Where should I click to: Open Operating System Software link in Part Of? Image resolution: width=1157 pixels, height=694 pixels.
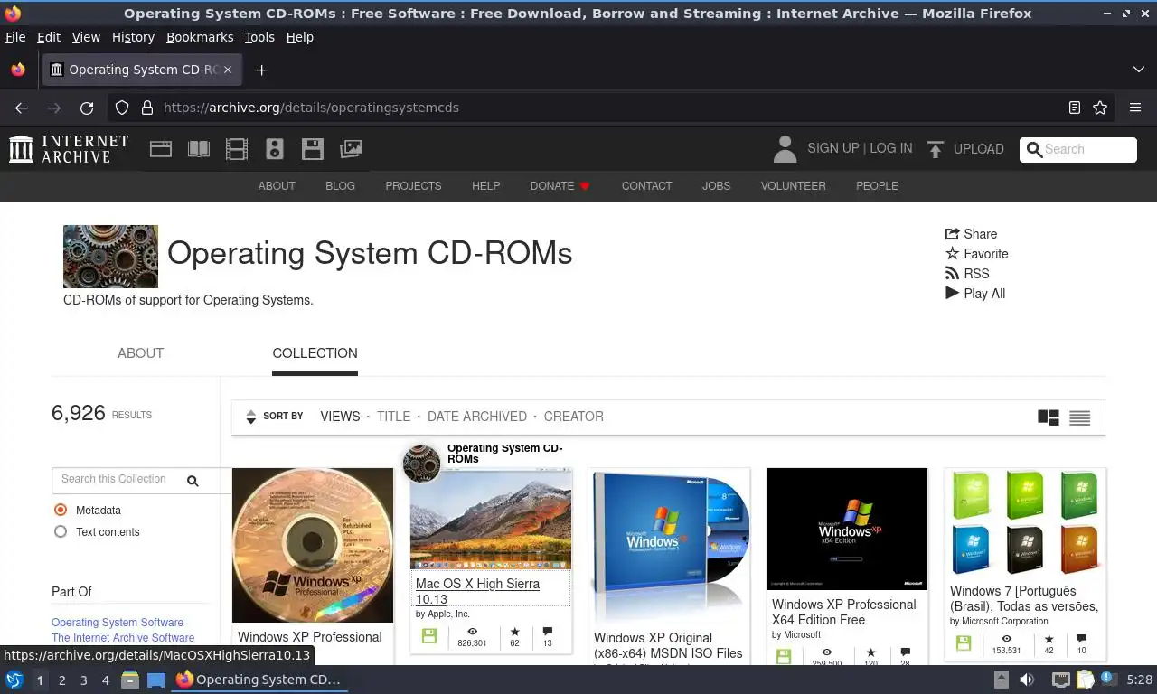click(118, 623)
